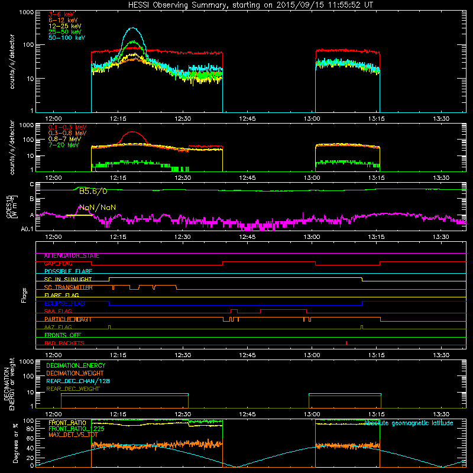
Task: Click the 0.8-7 MeV legend label
Action: [x=64, y=139]
